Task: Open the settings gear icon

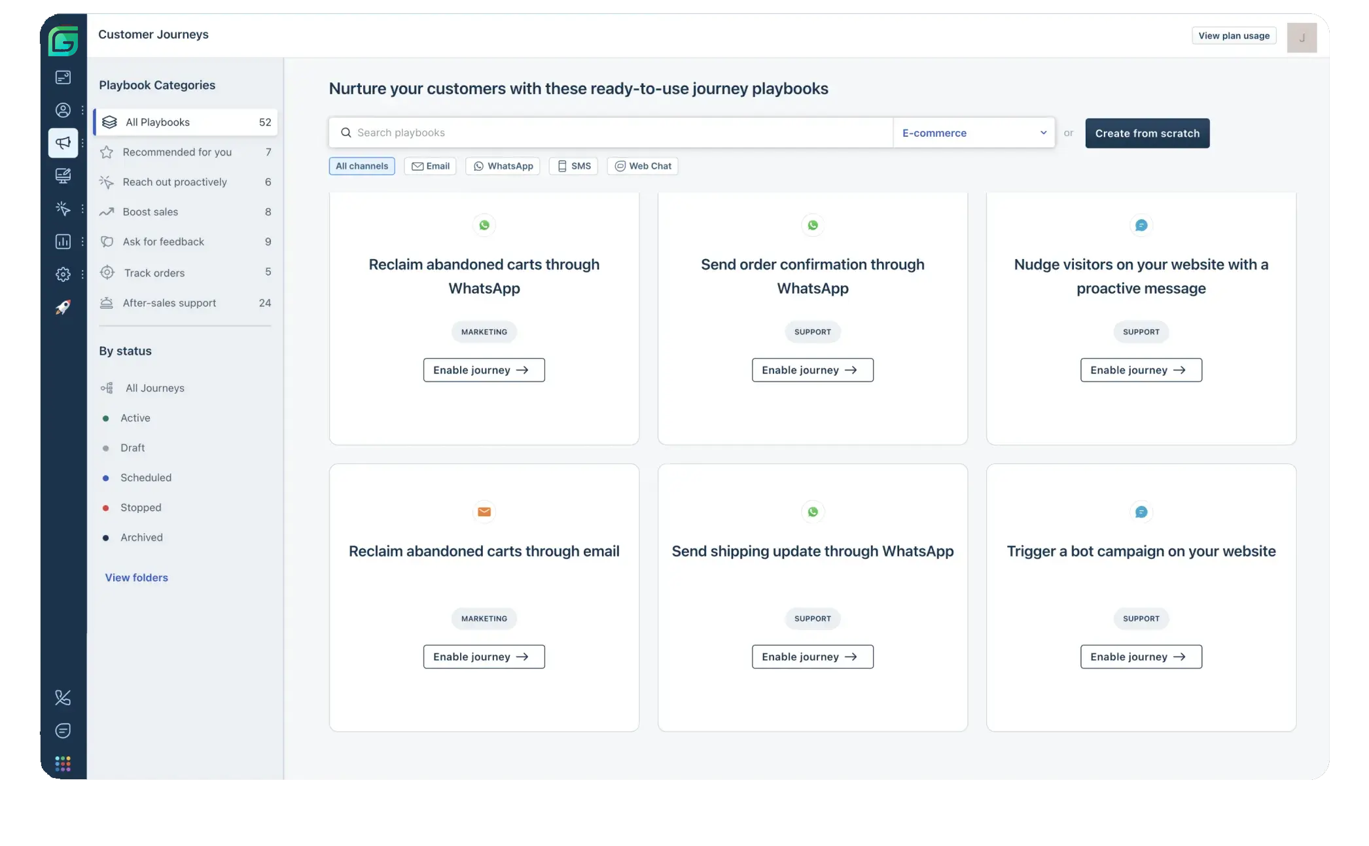Action: click(63, 274)
